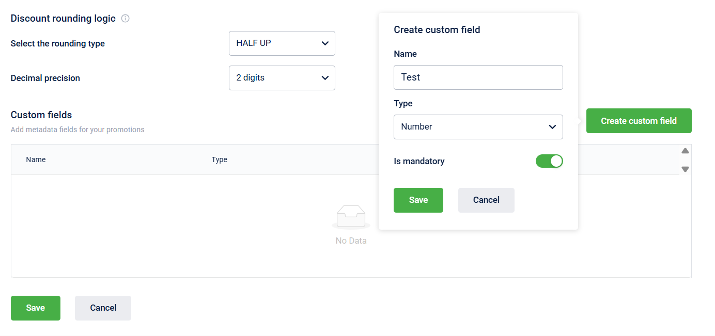This screenshot has width=715, height=336.
Task: Click the Type column header in table
Action: [x=219, y=160]
